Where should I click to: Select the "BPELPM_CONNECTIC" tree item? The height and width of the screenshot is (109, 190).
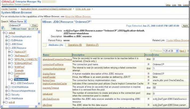coord(26,59)
